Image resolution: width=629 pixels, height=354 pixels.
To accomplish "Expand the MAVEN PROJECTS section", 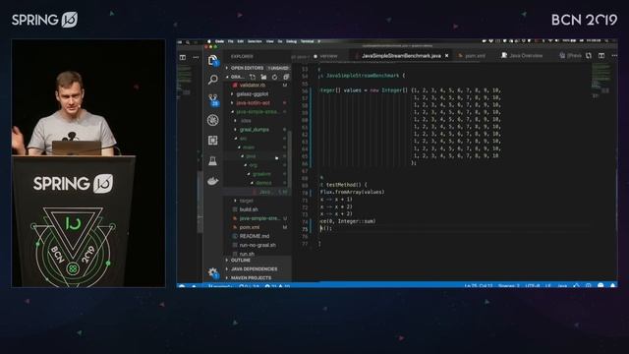I will click(x=257, y=277).
